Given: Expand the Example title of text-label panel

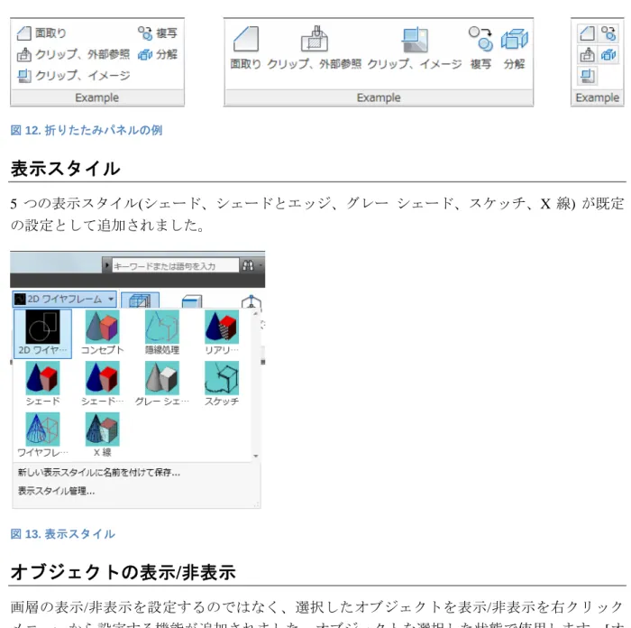Looking at the screenshot, I should click(x=97, y=97).
